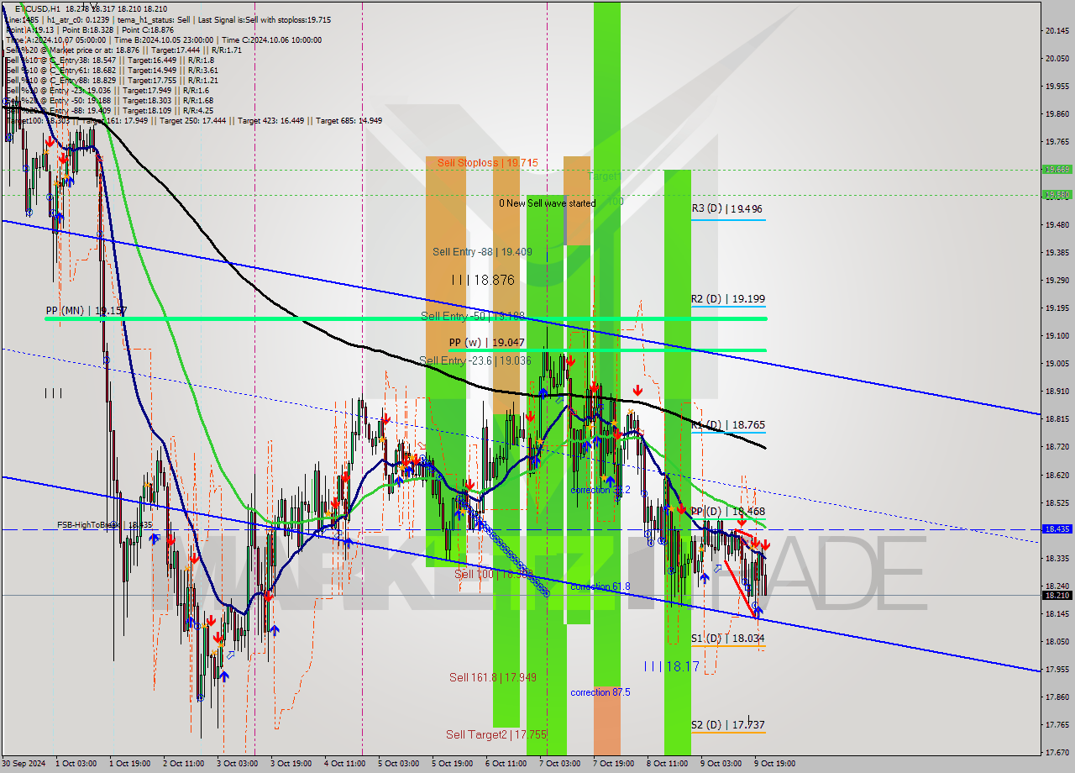This screenshot has height=773, width=1075.
Task: Click the current price 18.210 axis tag
Action: (x=1056, y=595)
